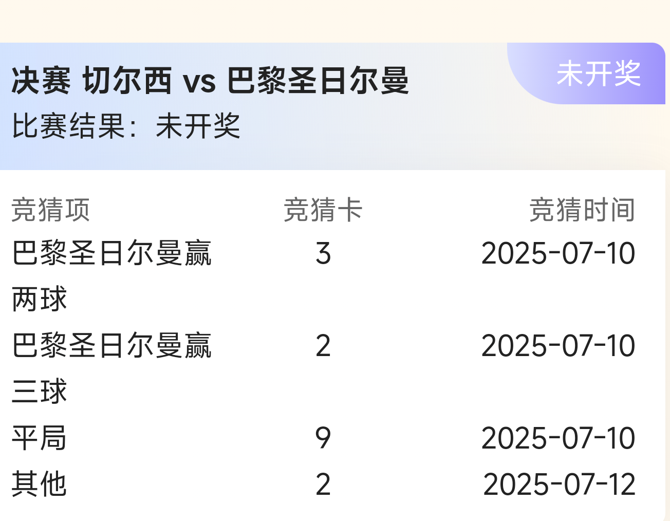Select the 其他 guess entry
Viewport: 670px width, 521px height.
[x=39, y=484]
